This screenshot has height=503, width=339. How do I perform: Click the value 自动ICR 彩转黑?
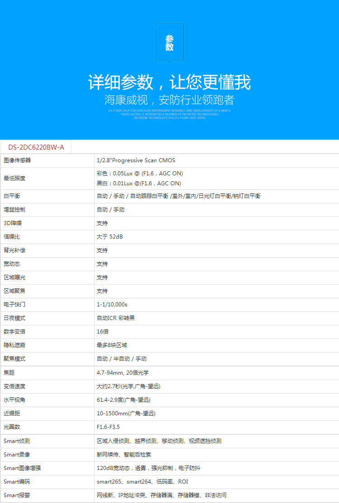pyautogui.click(x=116, y=318)
